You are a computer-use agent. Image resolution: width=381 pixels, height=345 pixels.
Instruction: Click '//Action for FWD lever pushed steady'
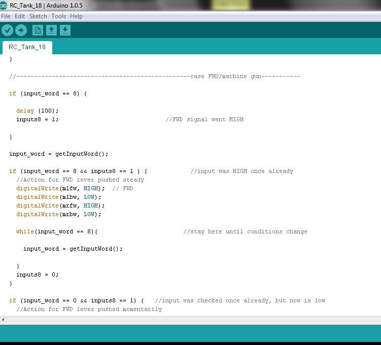[80, 180]
